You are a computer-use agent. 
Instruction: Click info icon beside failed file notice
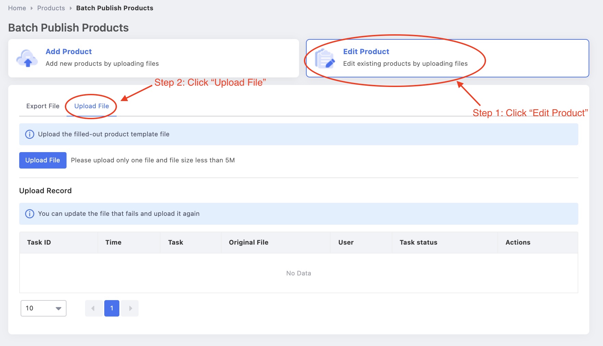30,214
